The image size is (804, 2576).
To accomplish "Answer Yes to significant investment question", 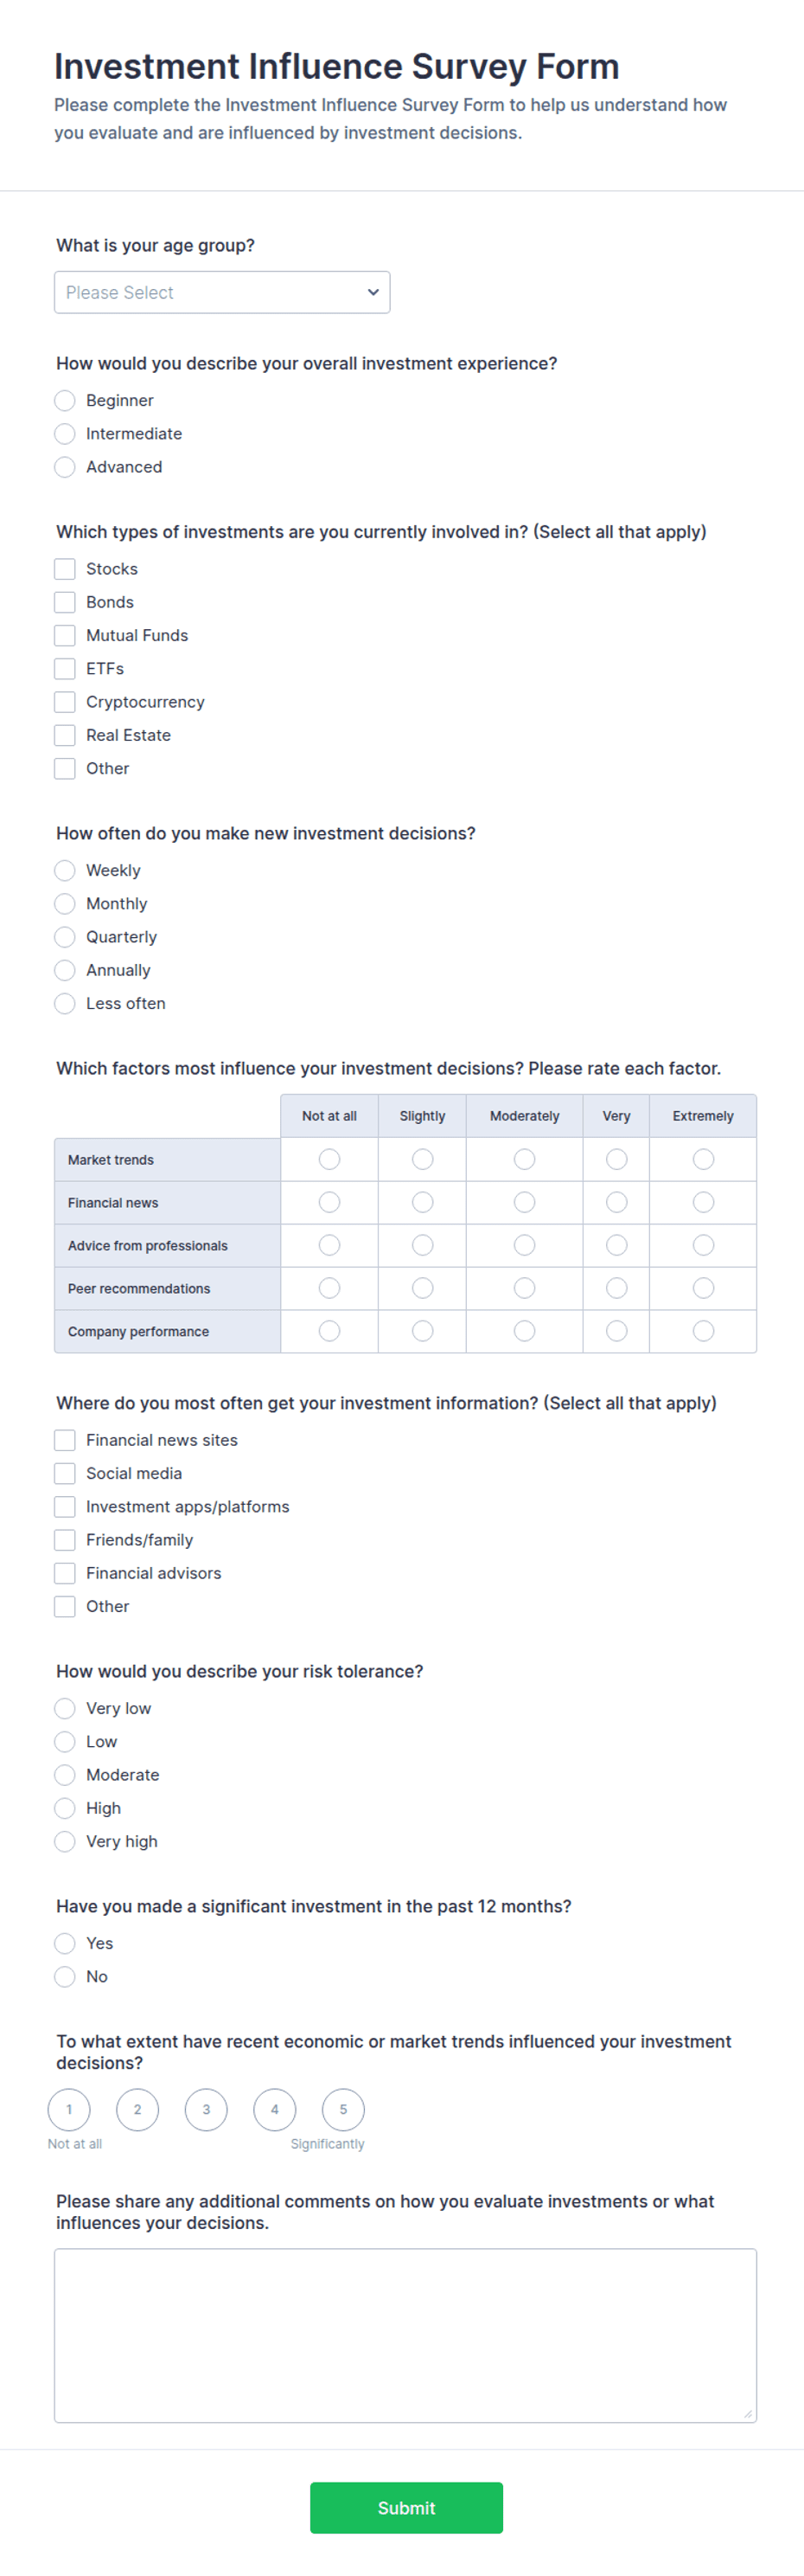I will [65, 1943].
